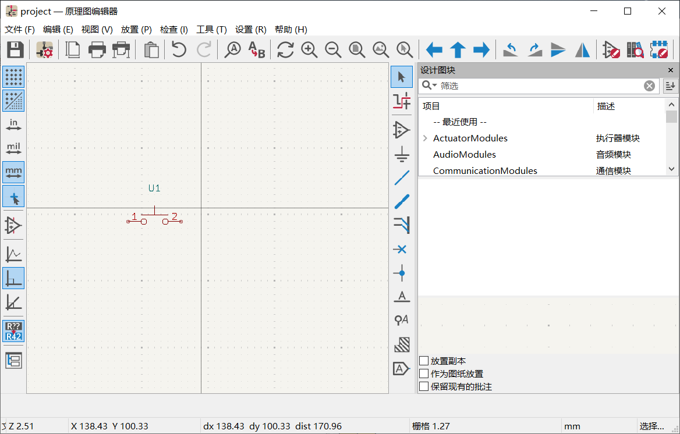Open the 放置 (P) menu
680x434 pixels.
136,30
